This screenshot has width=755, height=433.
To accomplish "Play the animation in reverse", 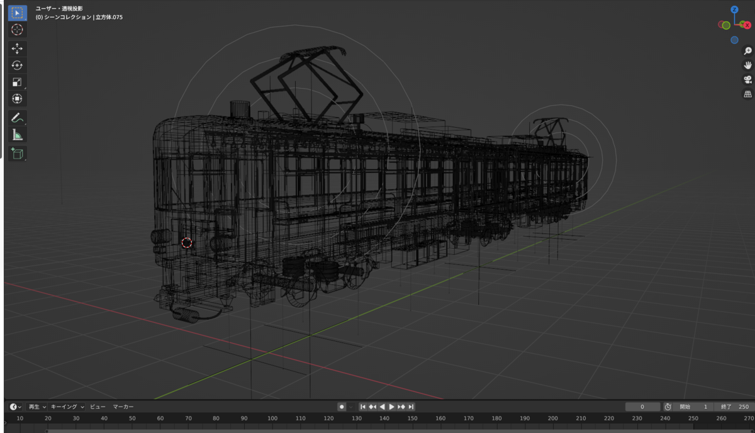I will click(x=382, y=407).
